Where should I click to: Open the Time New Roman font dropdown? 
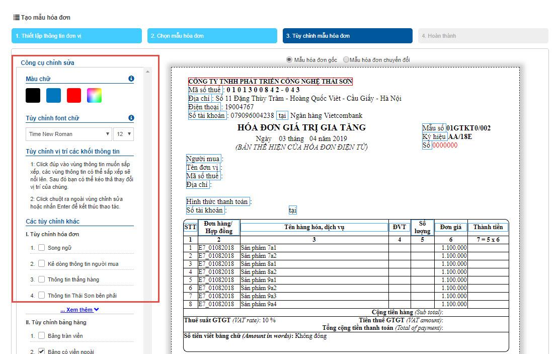[x=69, y=134]
